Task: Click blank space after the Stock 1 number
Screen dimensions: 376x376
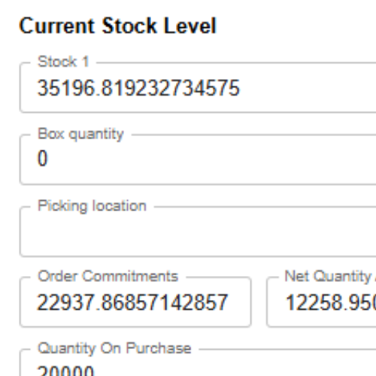Action: (306, 88)
